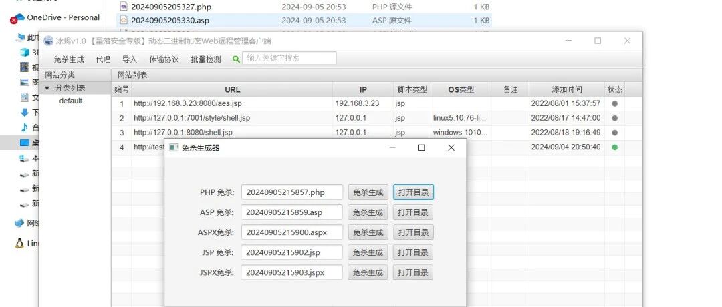Click the ASP file icon of 20240905205330.asp
This screenshot has width=722, height=307.
pyautogui.click(x=124, y=20)
